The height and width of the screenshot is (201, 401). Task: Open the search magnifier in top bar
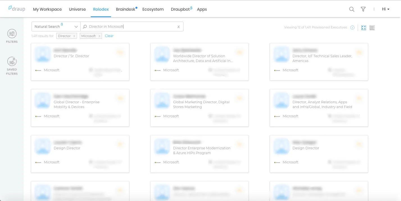tap(352, 9)
